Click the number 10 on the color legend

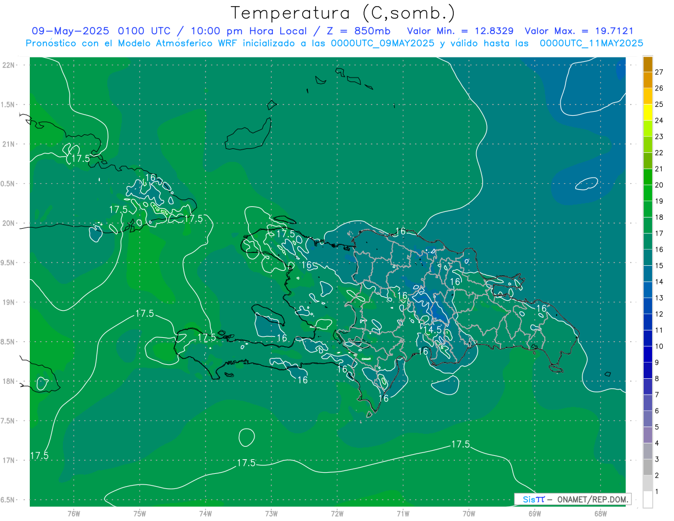[x=659, y=346]
